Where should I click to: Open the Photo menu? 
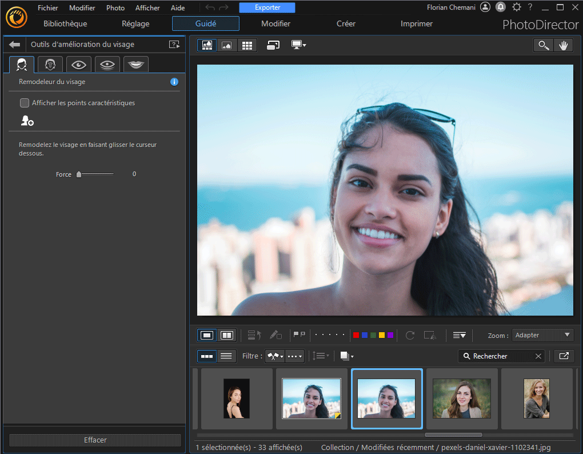pyautogui.click(x=115, y=7)
